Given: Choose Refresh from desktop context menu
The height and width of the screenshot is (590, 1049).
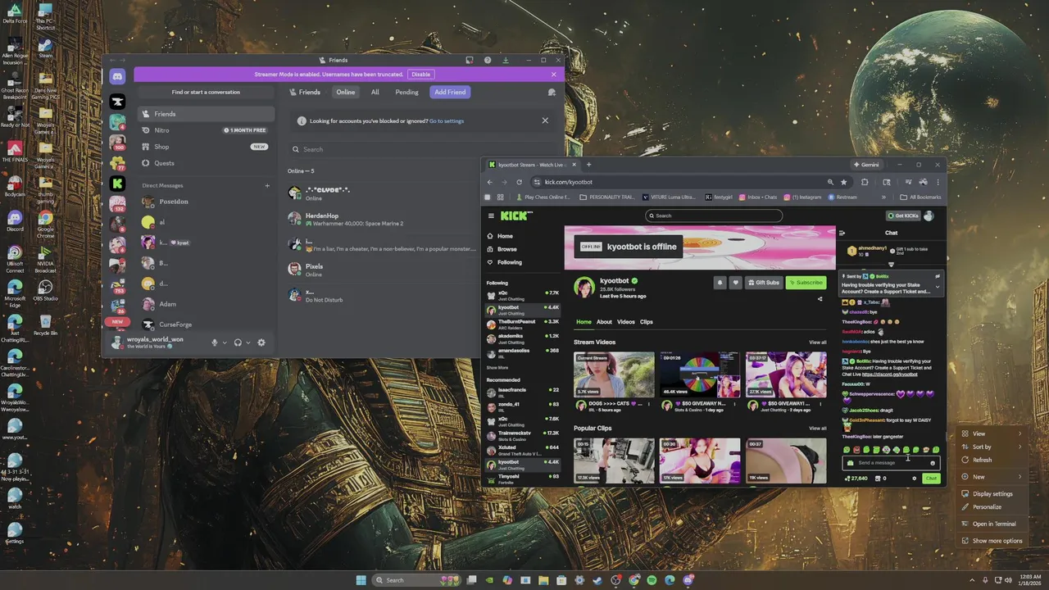Looking at the screenshot, I should [992, 460].
